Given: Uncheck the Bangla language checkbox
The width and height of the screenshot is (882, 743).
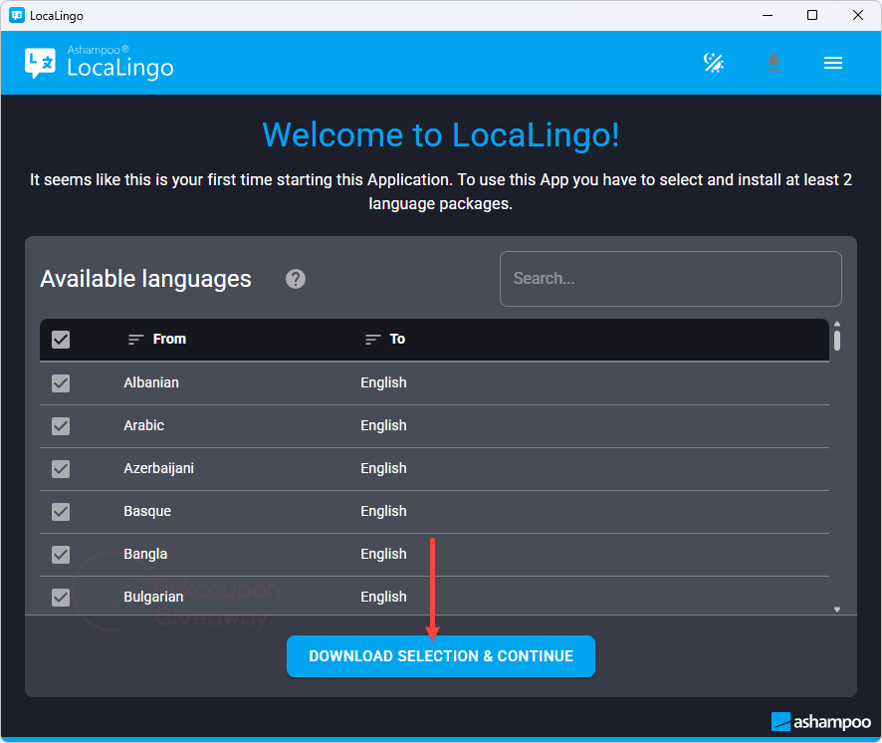Looking at the screenshot, I should (x=61, y=555).
